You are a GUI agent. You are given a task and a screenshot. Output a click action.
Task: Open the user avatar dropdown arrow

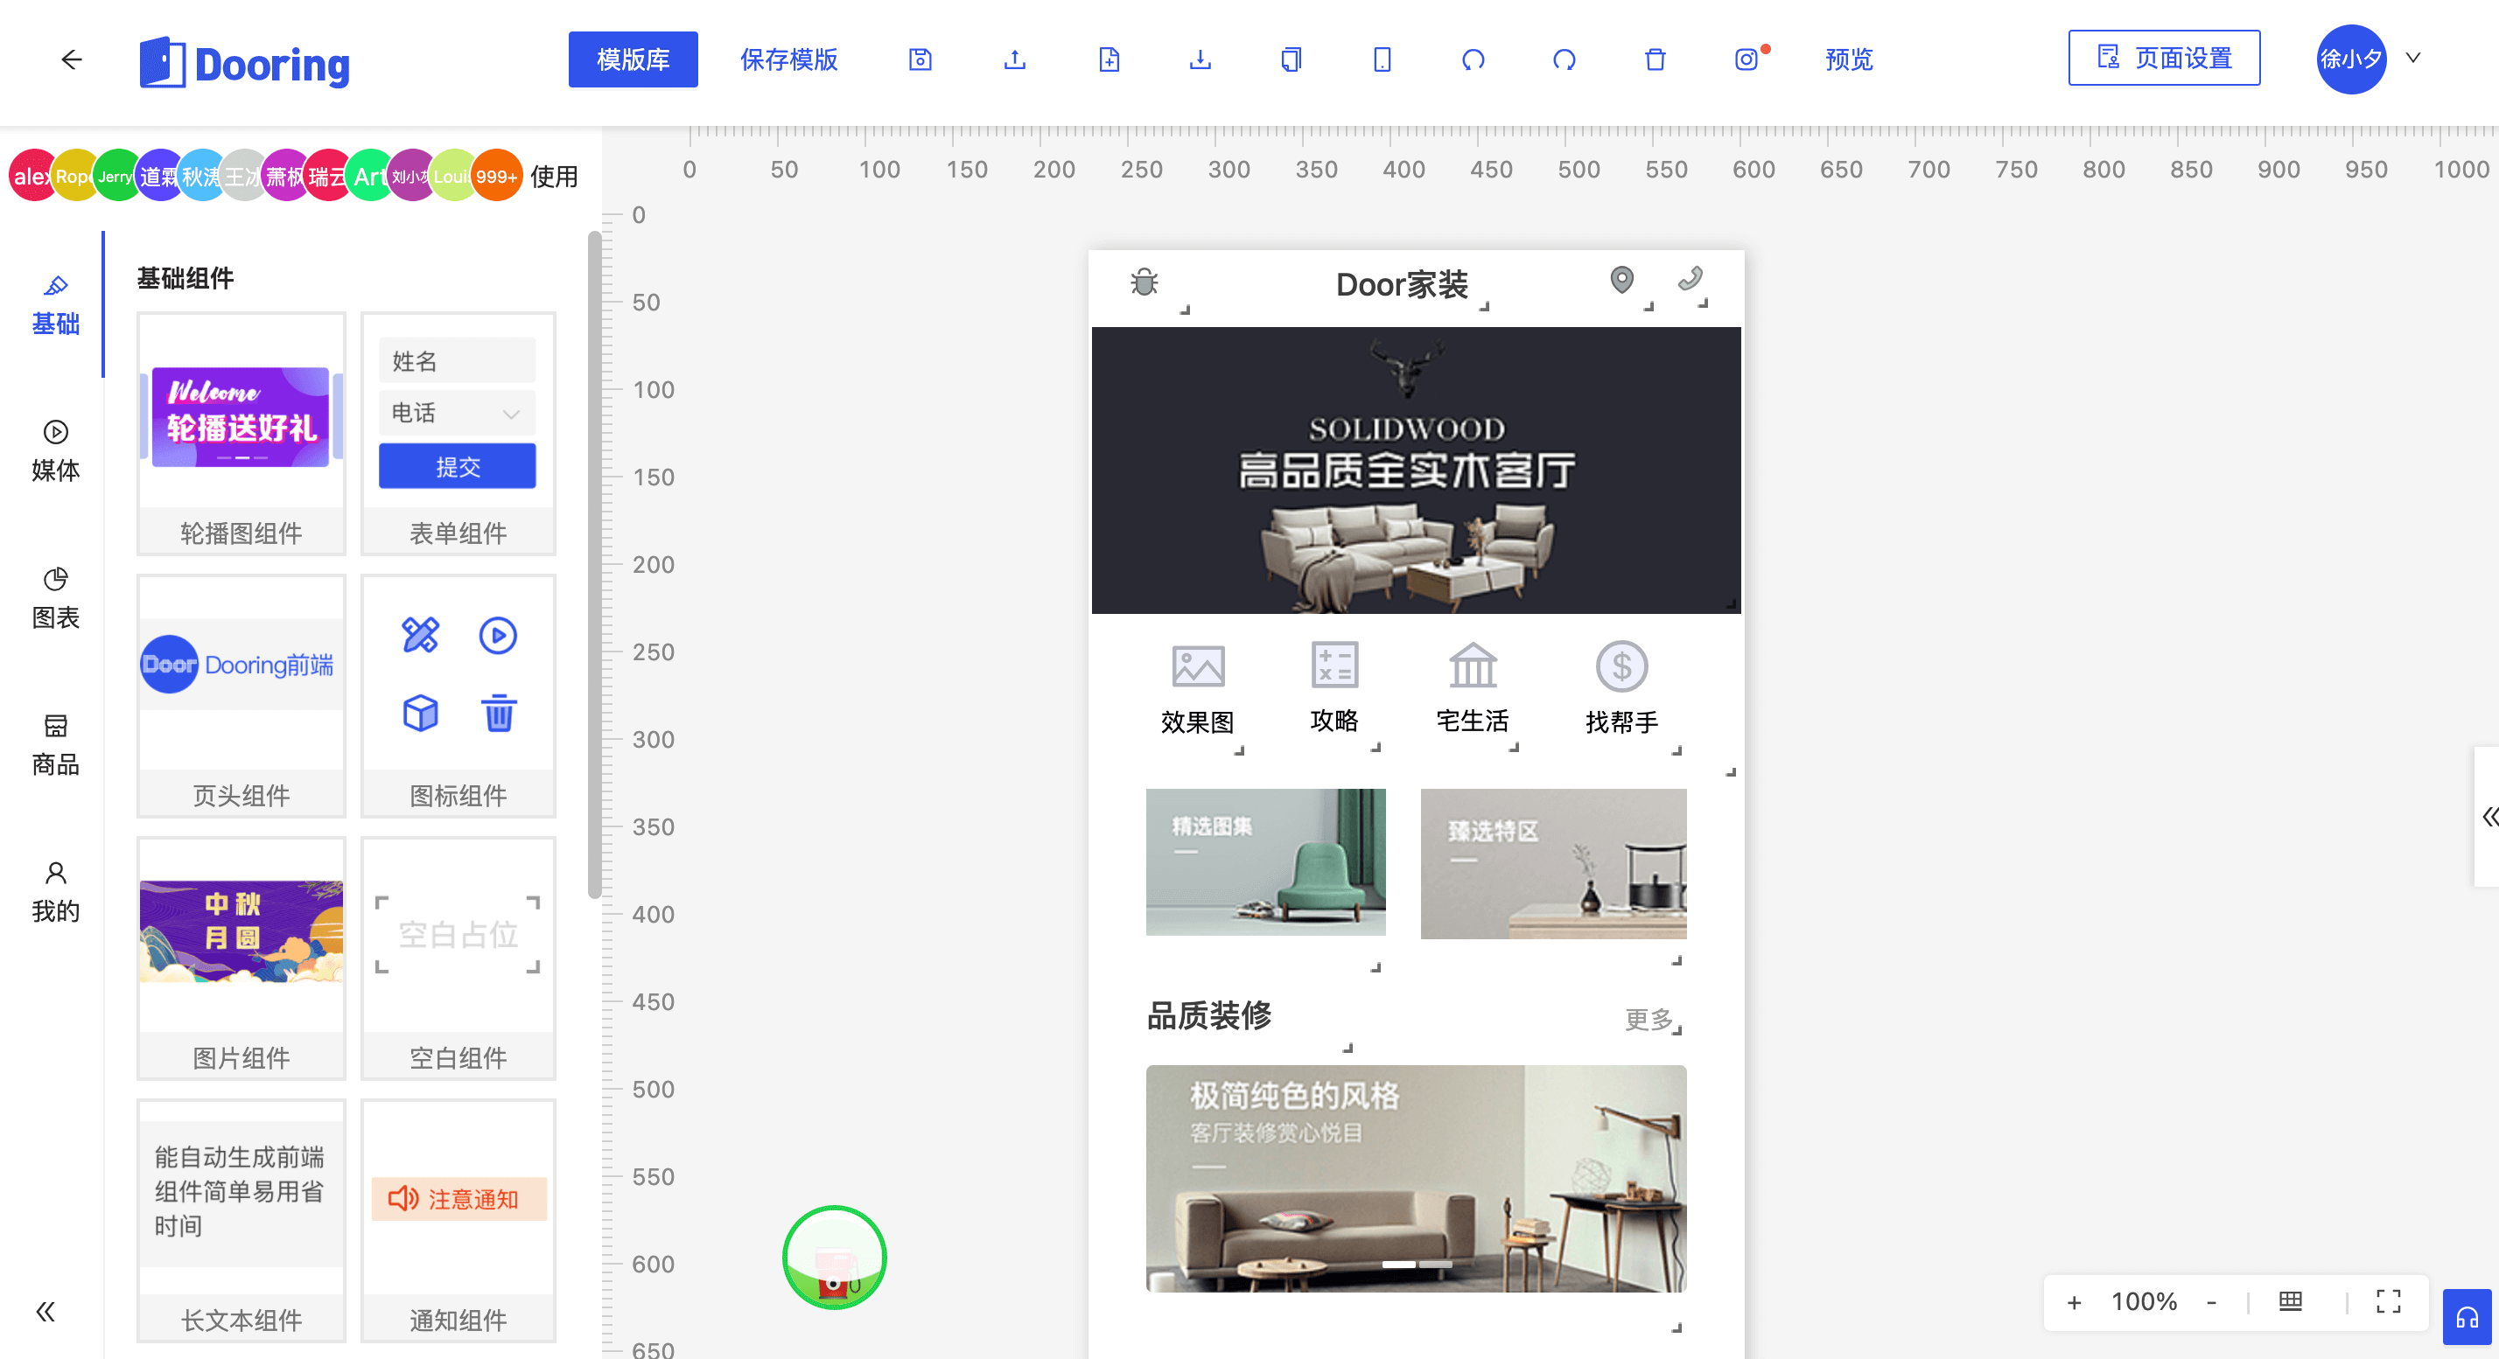(x=2412, y=59)
